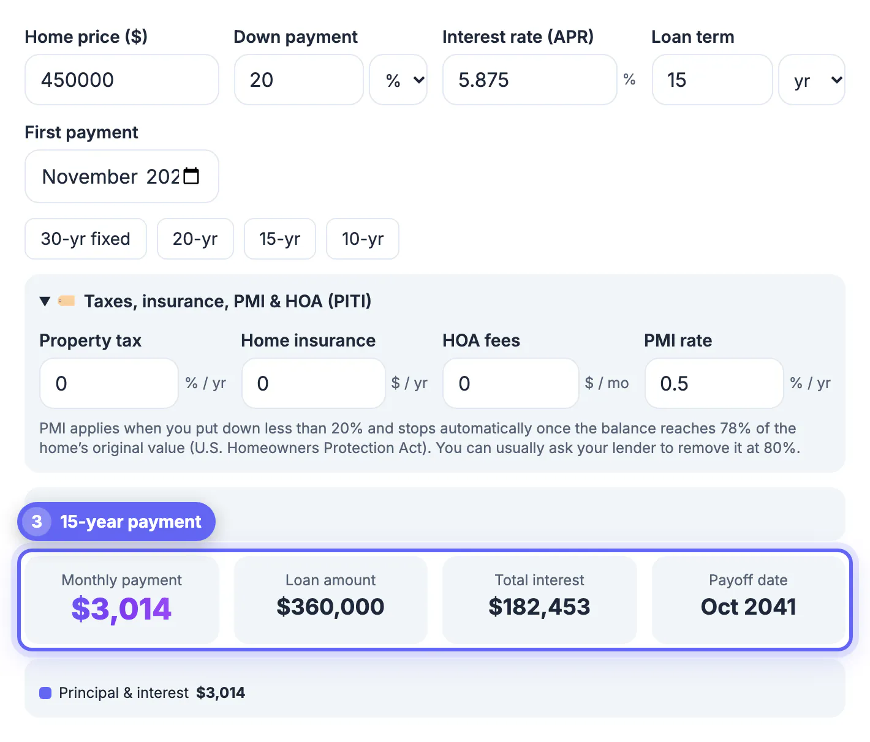Click the PMI rate input
The image size is (870, 742).
click(714, 383)
